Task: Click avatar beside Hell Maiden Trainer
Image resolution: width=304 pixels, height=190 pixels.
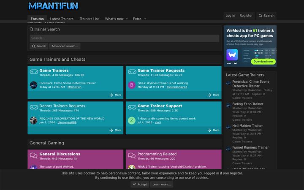Action: (228, 127)
